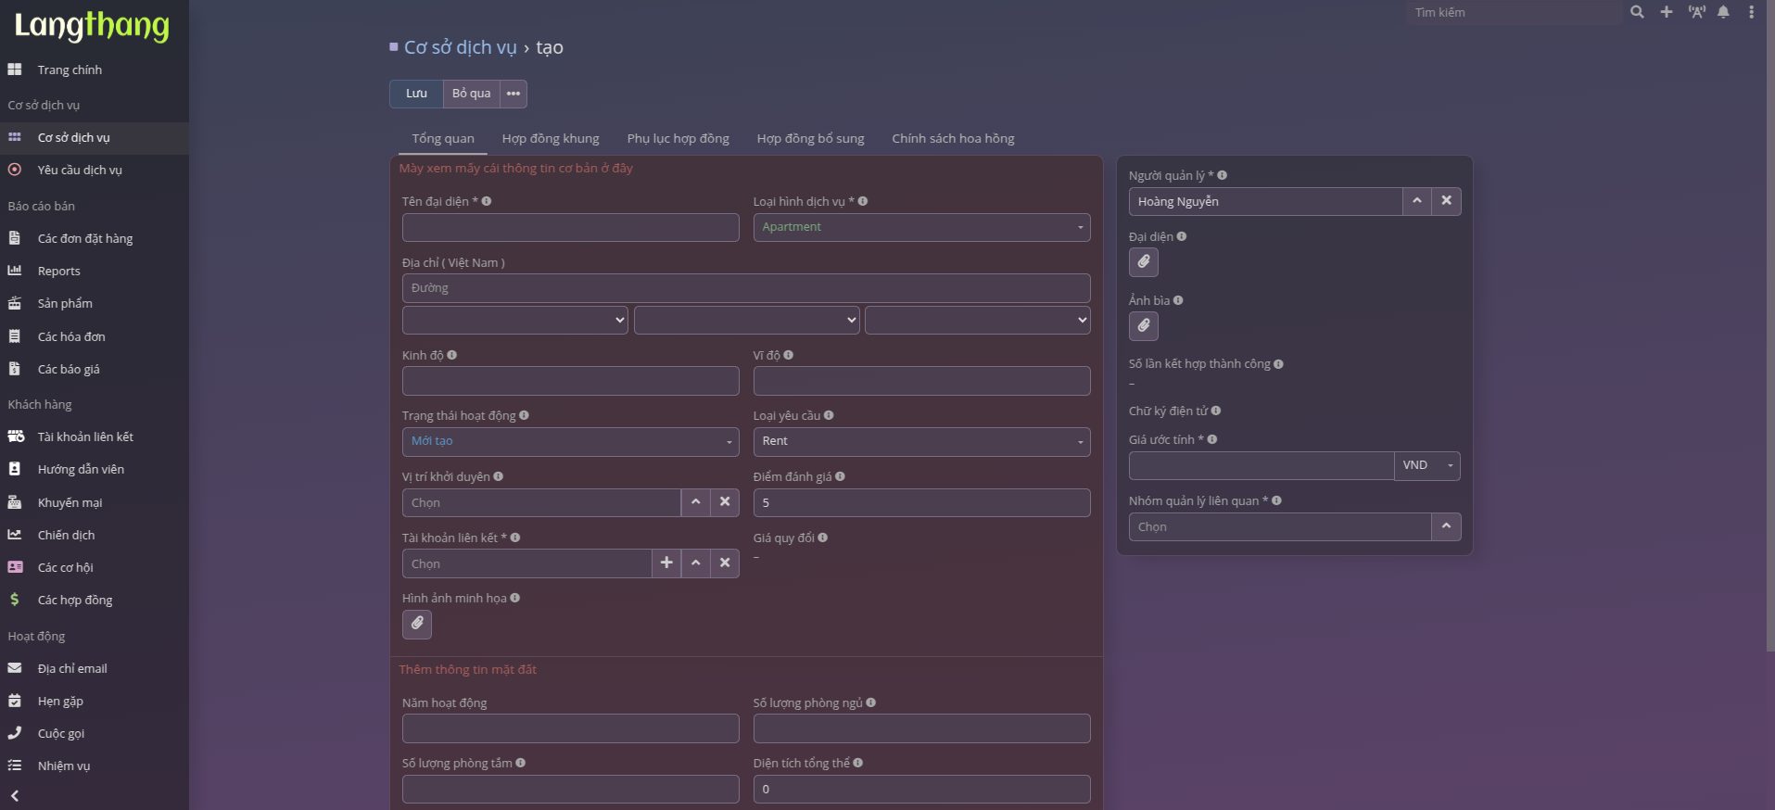Collapse the left sidebar with arrow
The width and height of the screenshot is (1775, 810).
[x=15, y=795]
